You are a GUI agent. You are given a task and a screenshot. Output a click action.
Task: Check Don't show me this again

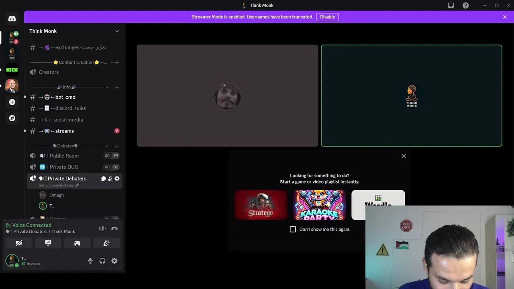(293, 229)
